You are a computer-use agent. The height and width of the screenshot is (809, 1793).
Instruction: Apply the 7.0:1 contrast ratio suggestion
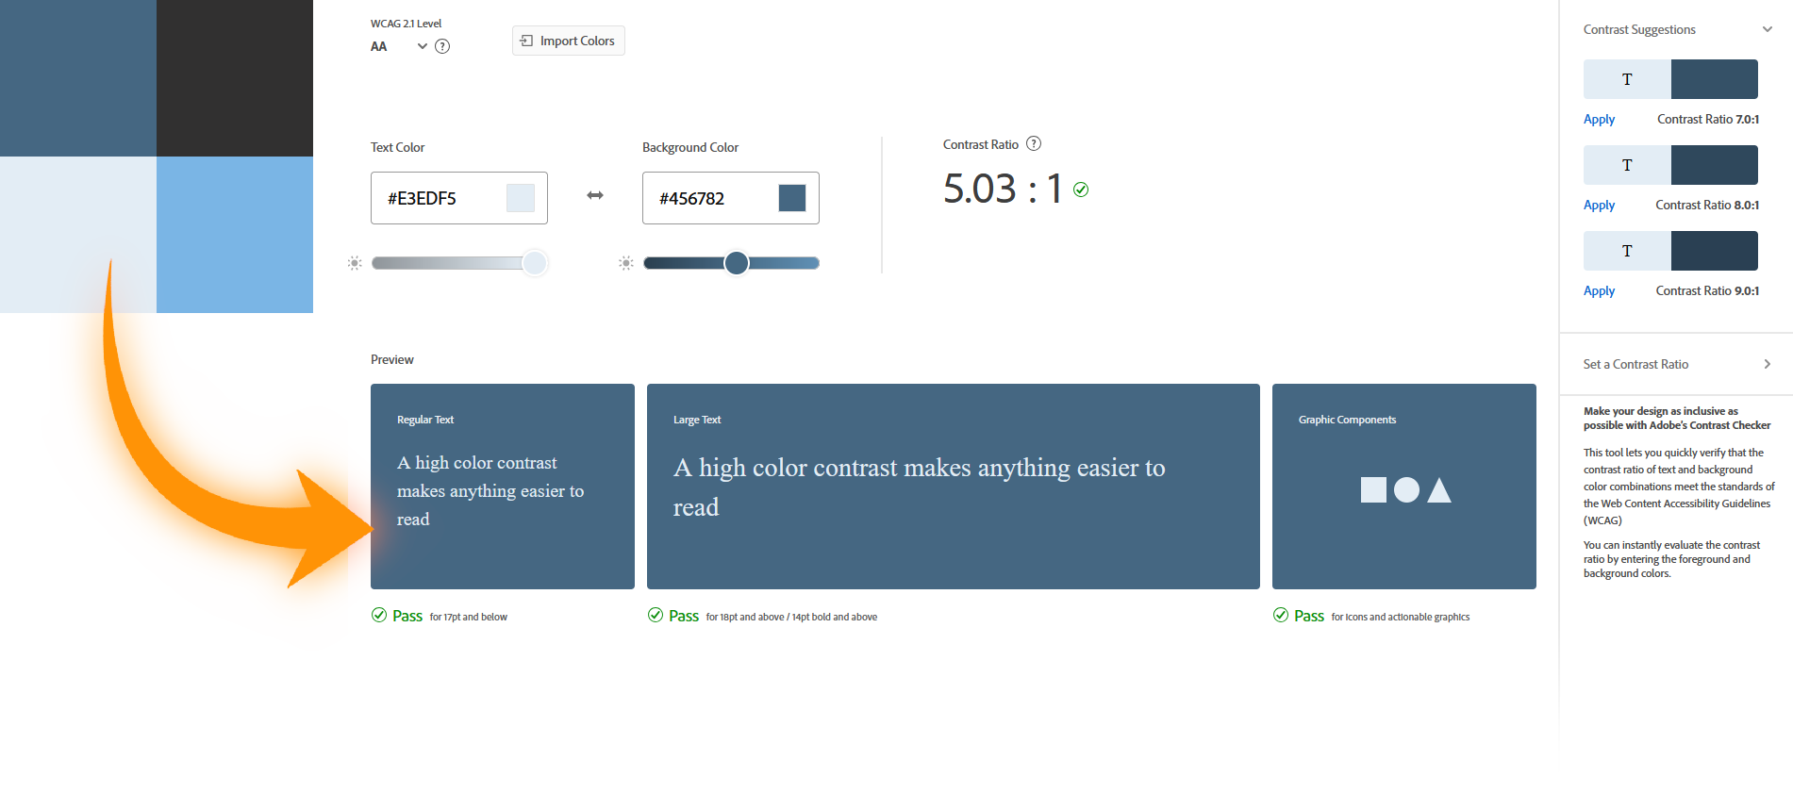point(1599,120)
